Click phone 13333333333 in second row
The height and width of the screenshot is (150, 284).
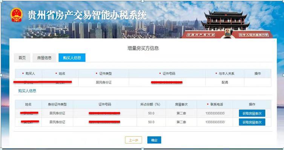215,122
